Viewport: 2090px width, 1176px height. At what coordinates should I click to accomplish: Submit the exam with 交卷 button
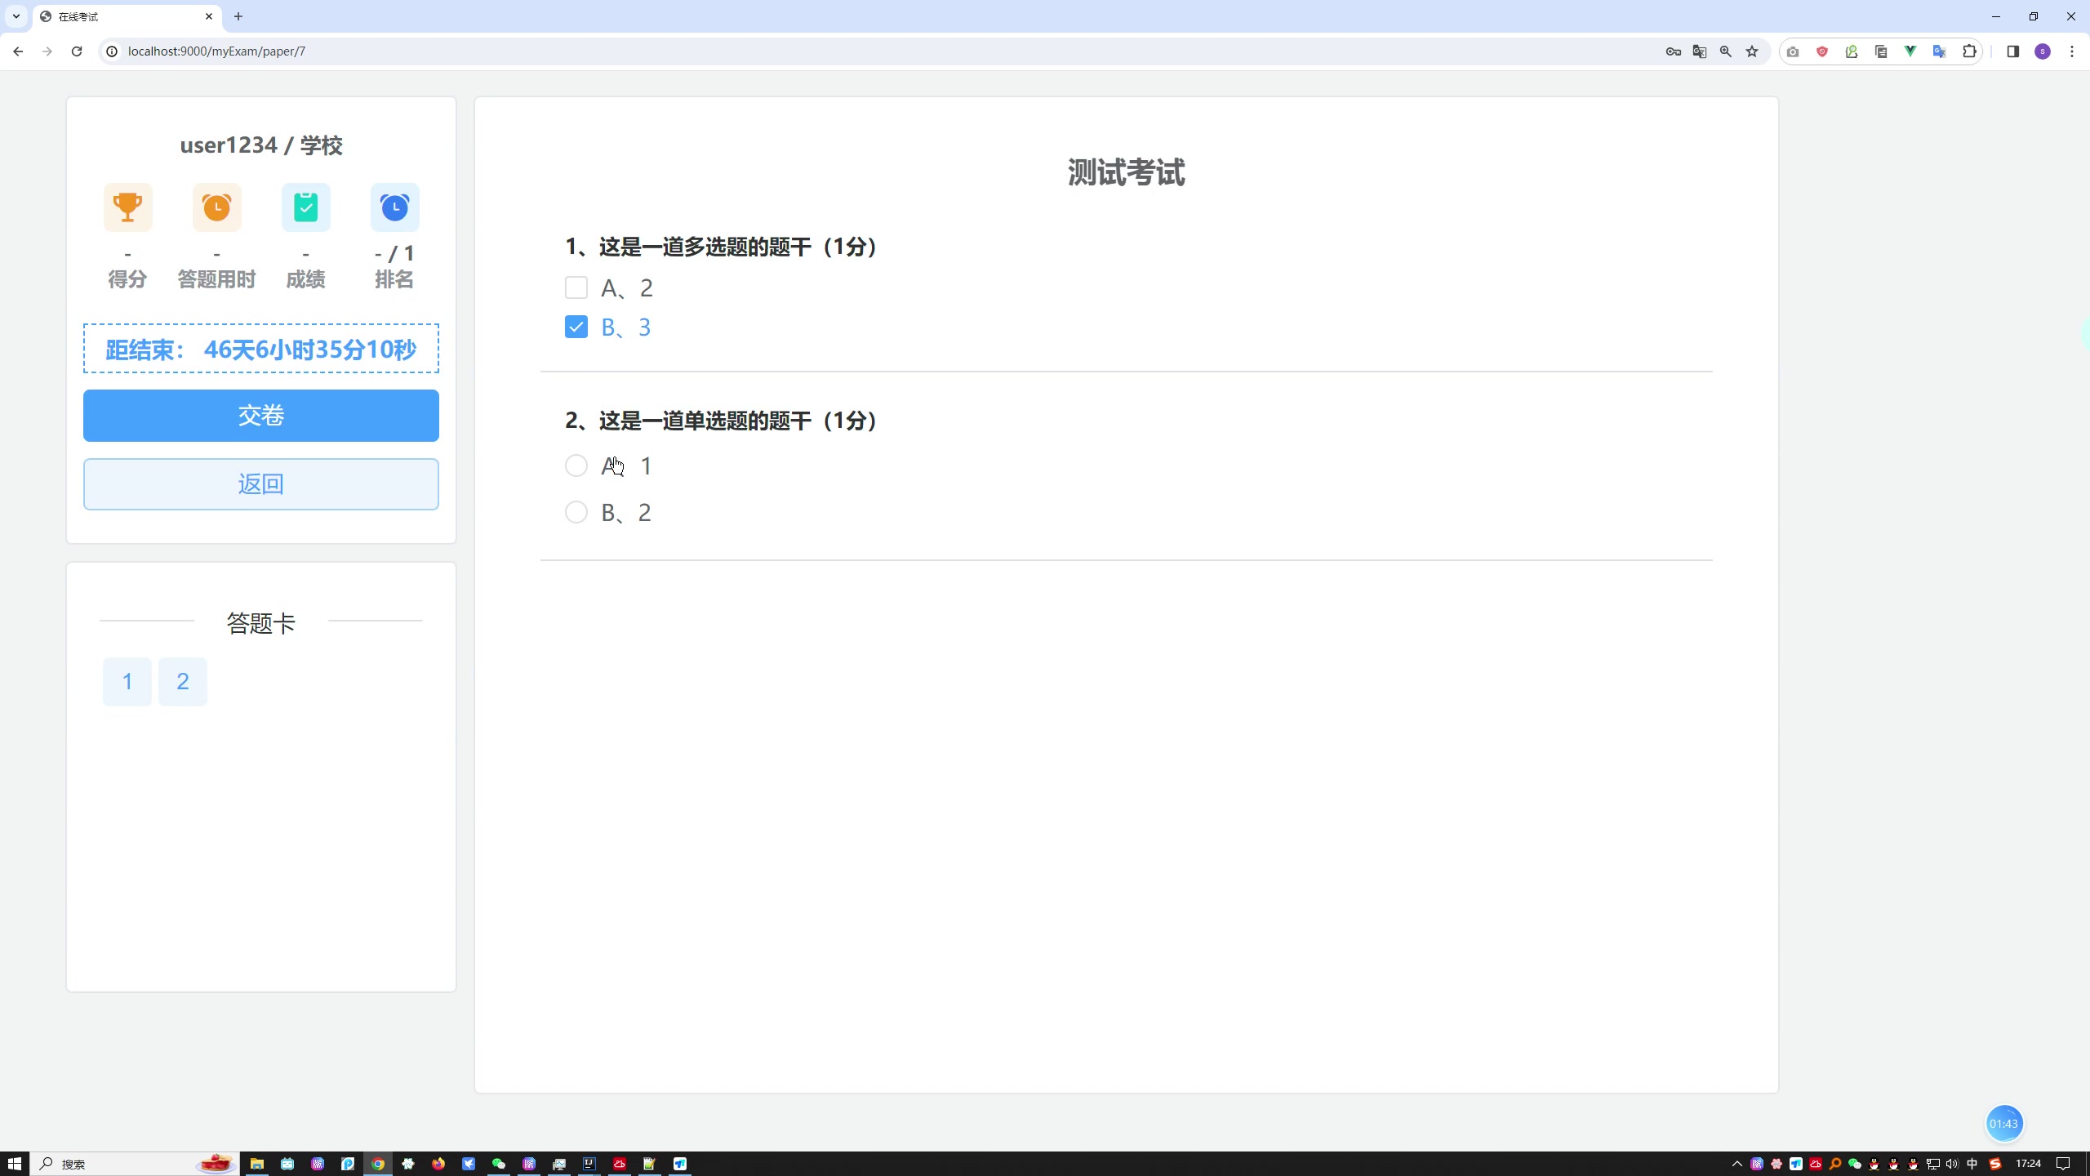pyautogui.click(x=261, y=416)
